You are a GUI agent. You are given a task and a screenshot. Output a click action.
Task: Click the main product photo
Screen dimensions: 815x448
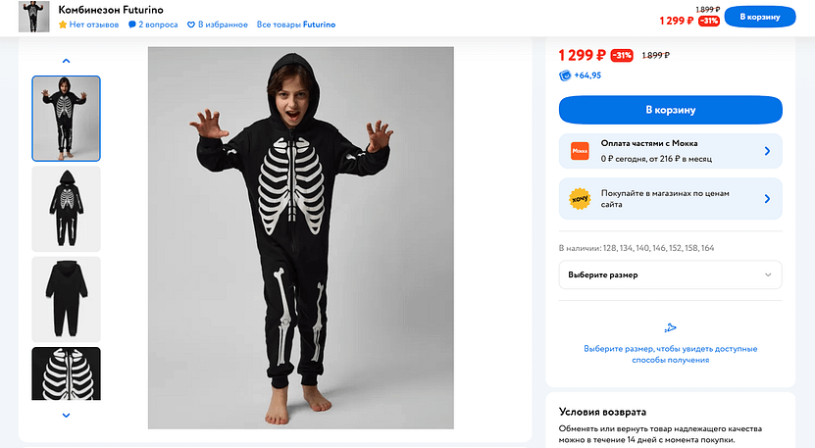coord(300,237)
